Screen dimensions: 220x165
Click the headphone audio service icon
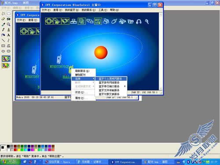pyautogui.click(x=139, y=22)
